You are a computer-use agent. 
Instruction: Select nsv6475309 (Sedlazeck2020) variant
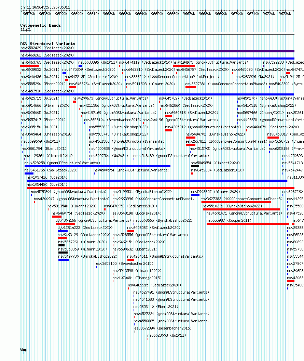[x=89, y=69]
